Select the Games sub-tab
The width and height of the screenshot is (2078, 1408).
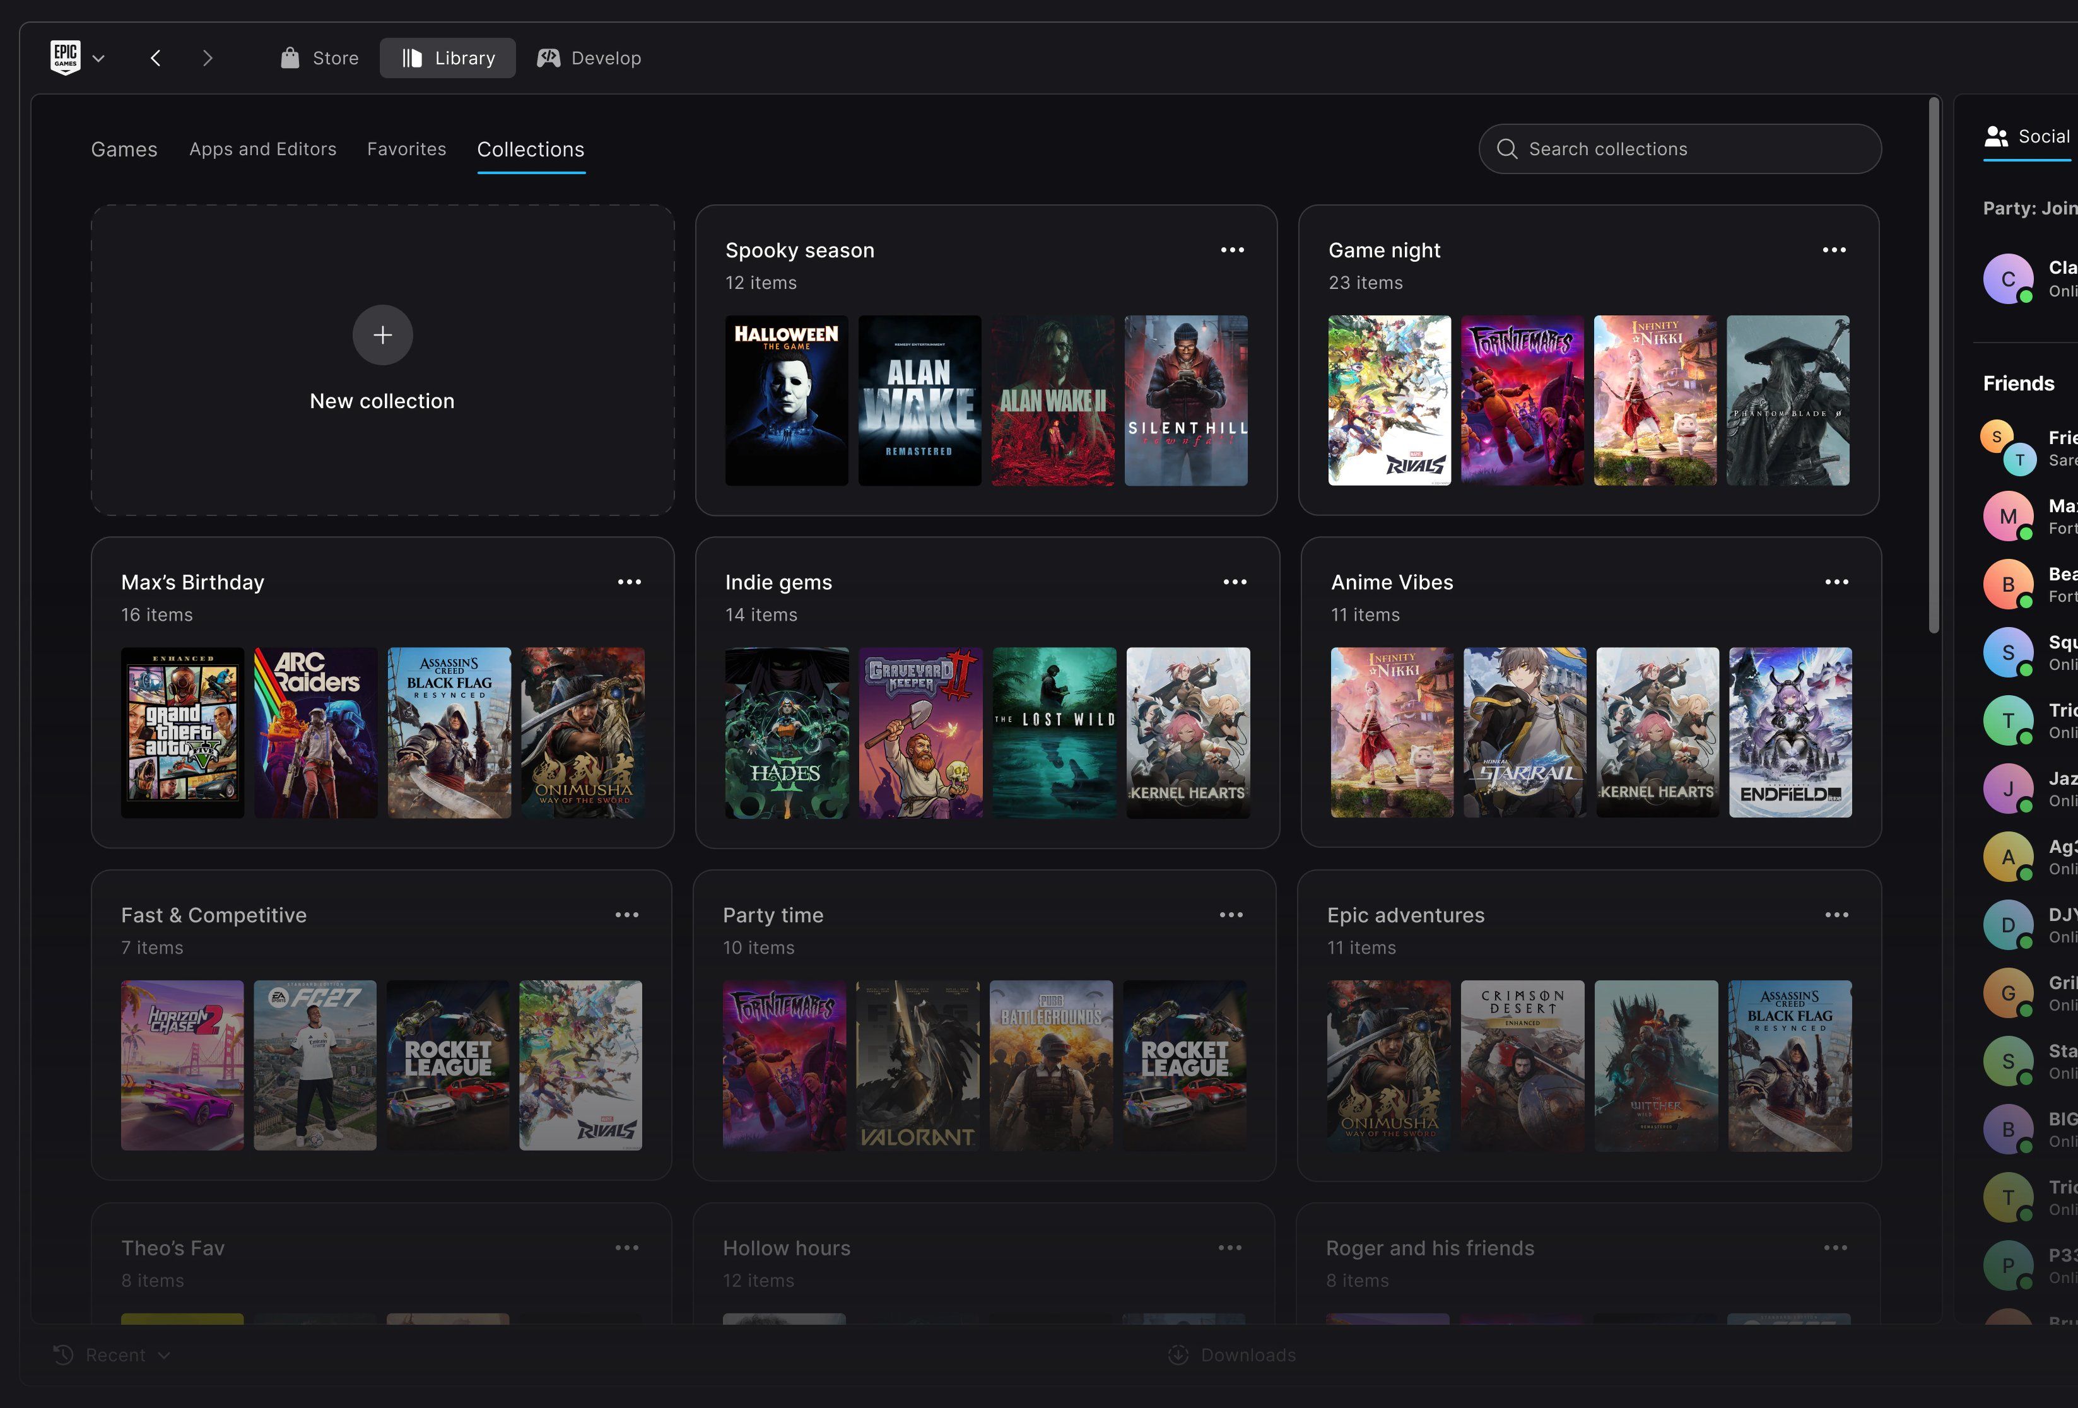coord(124,150)
